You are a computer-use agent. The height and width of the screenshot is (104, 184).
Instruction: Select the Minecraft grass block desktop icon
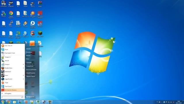[40, 34]
